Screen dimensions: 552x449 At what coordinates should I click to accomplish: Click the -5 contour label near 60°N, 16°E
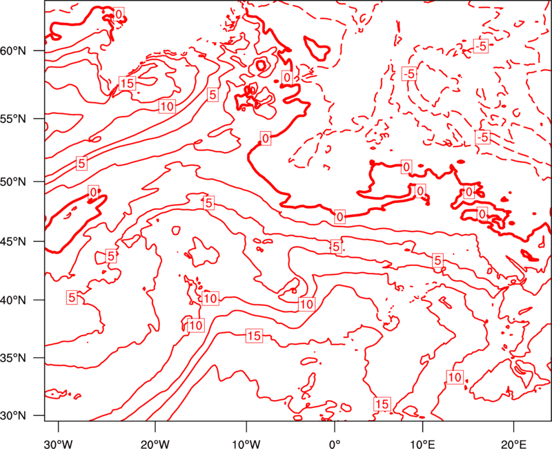[481, 46]
